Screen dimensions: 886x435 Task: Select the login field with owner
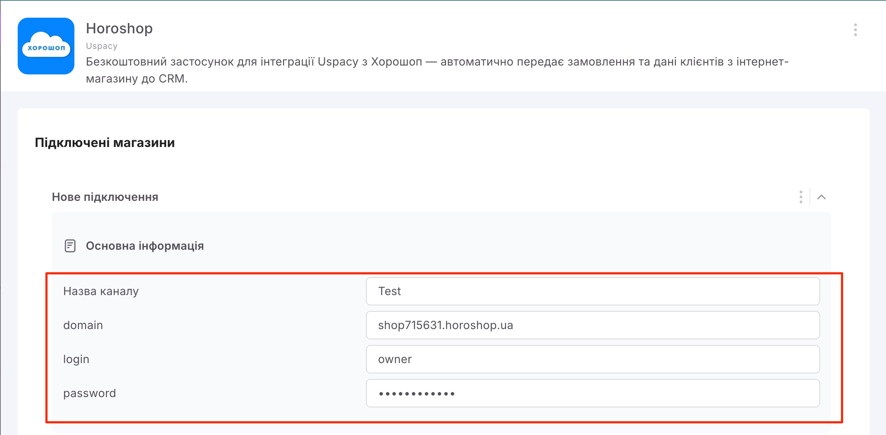coord(593,359)
